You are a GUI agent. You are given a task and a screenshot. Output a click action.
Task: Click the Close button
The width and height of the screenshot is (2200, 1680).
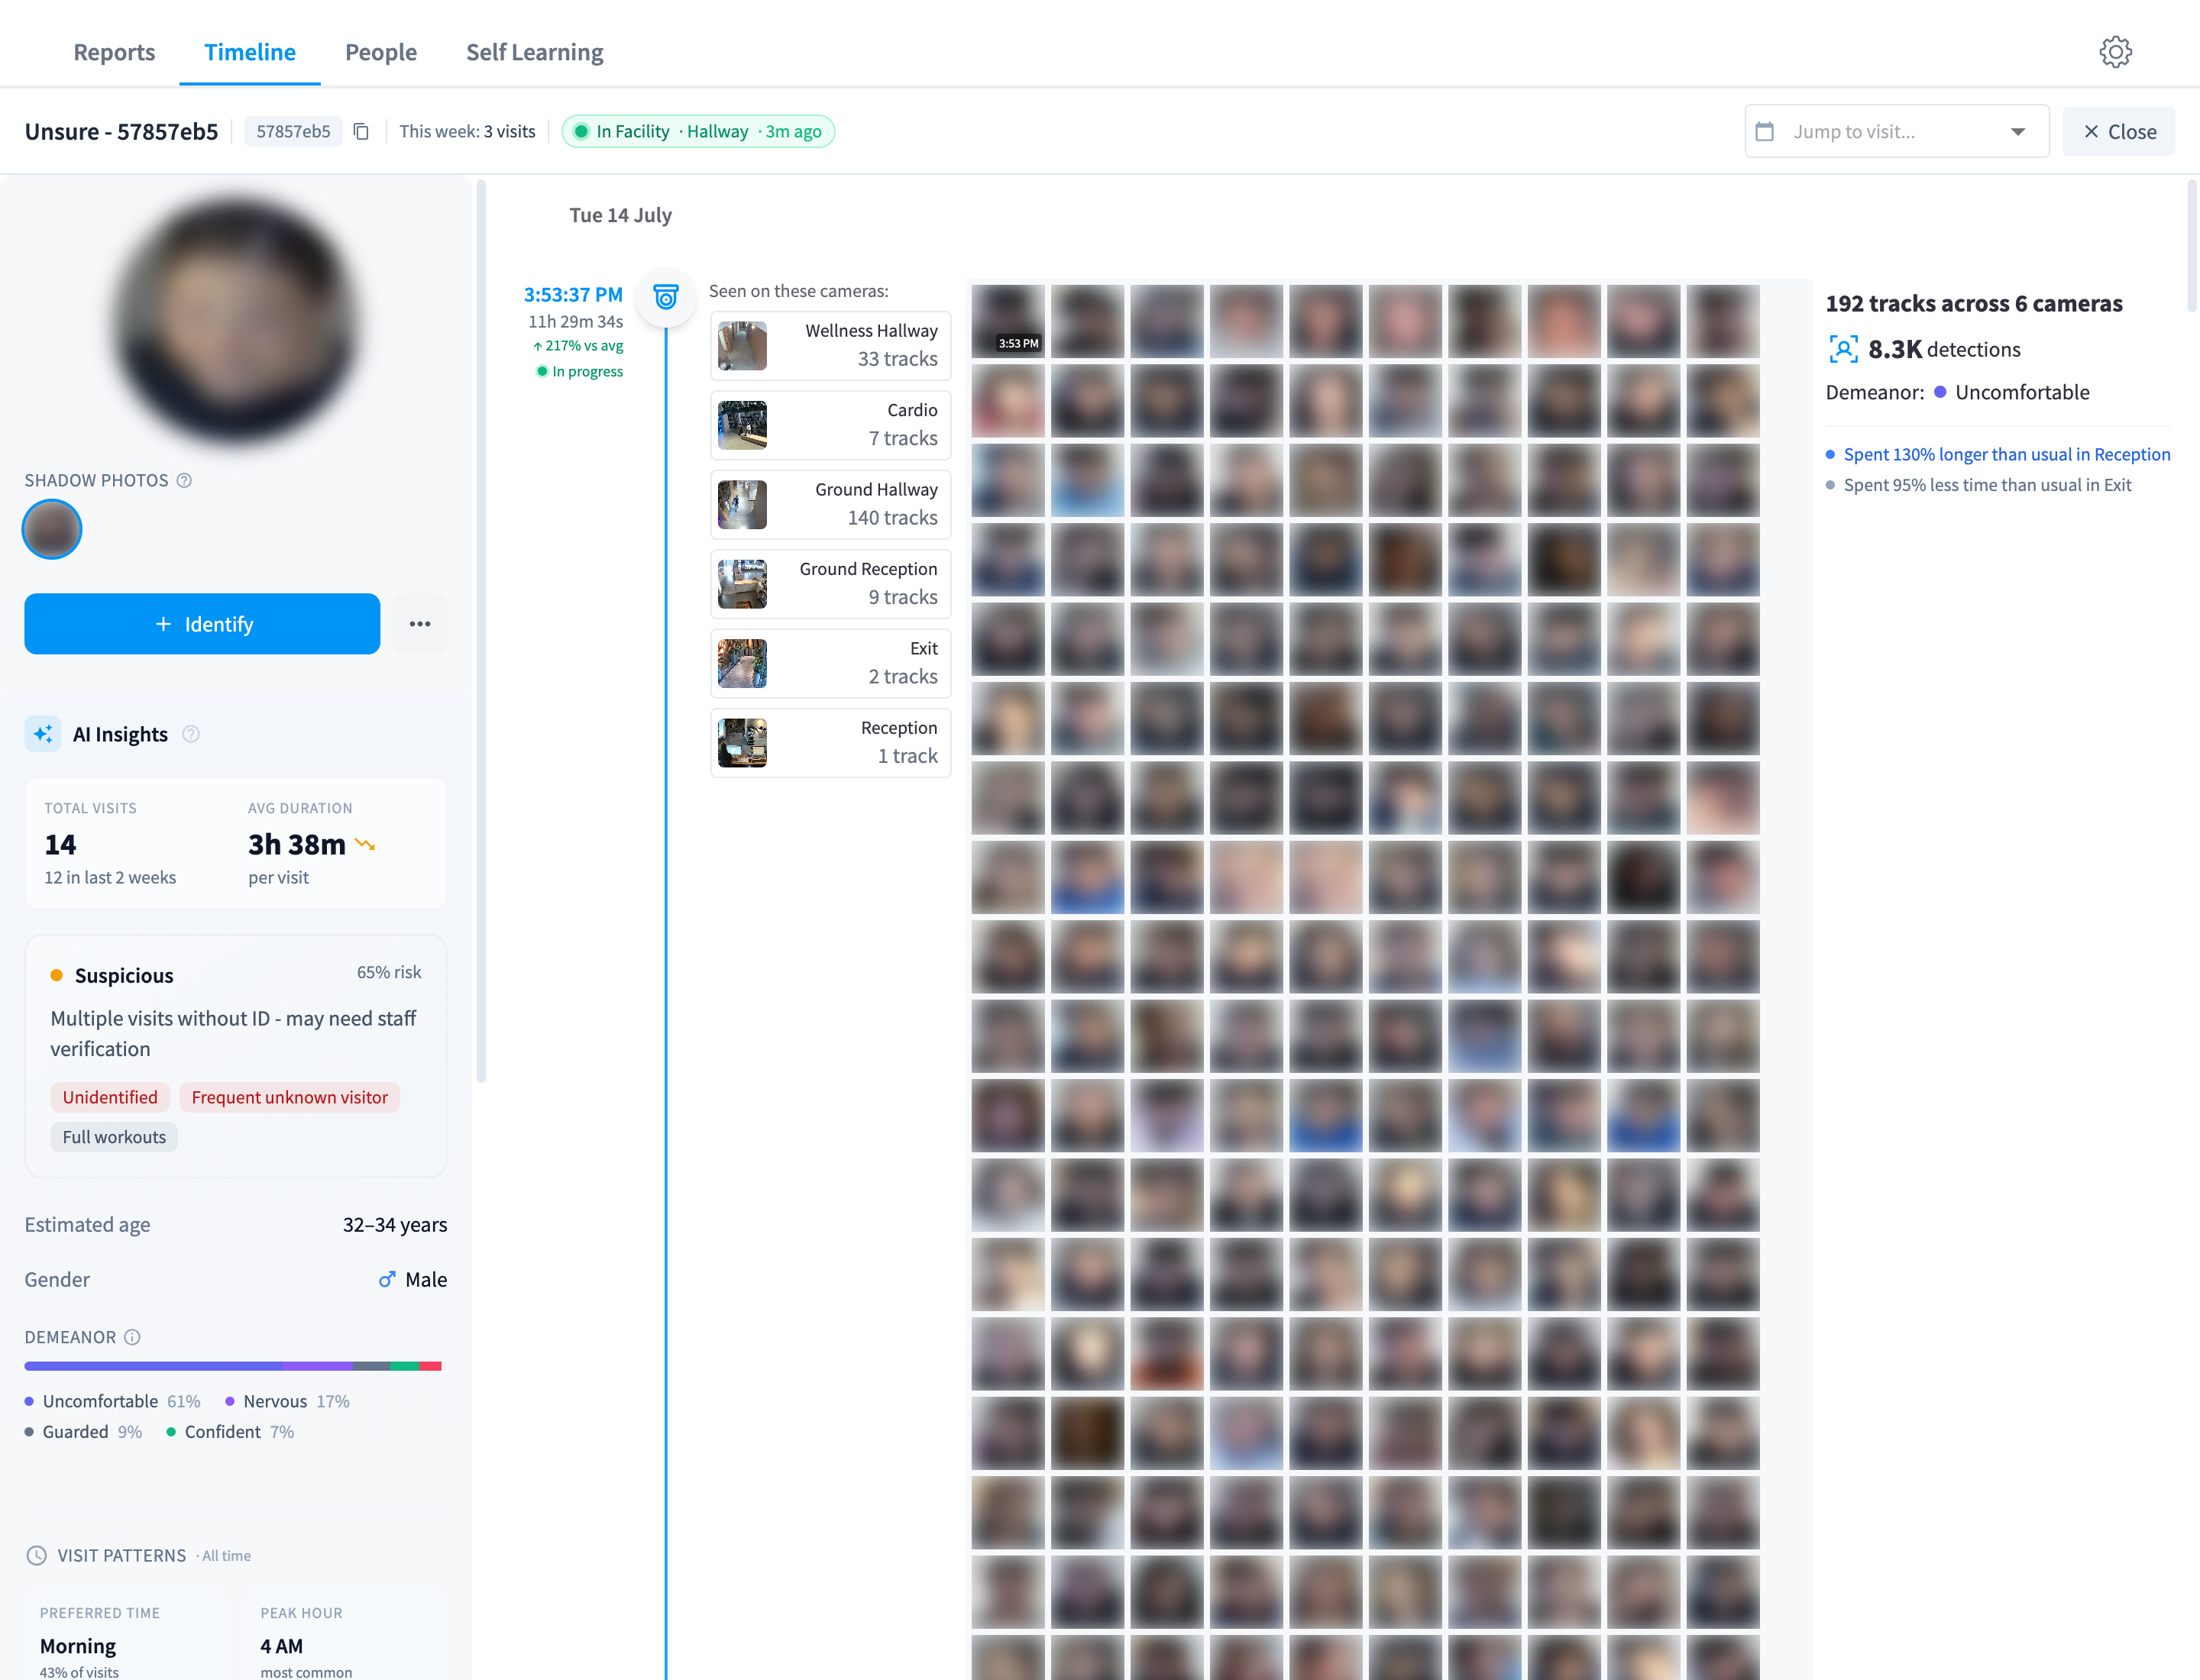click(2118, 132)
